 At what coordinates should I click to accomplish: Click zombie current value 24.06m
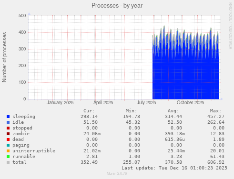[x=92, y=134]
